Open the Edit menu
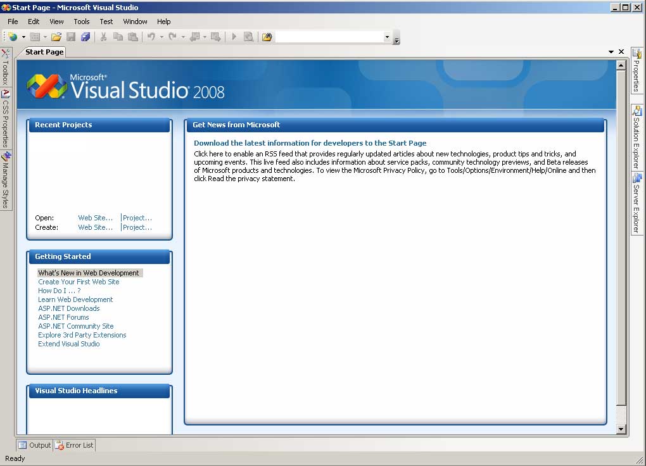 click(34, 22)
